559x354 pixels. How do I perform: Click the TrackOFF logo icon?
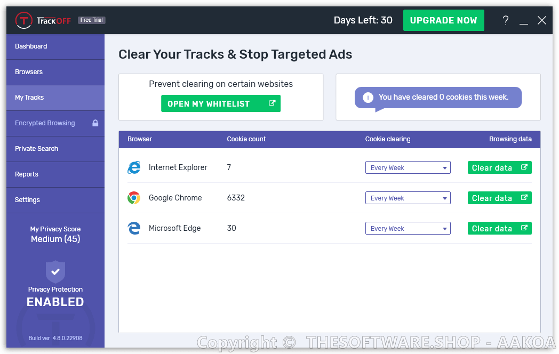[x=24, y=20]
